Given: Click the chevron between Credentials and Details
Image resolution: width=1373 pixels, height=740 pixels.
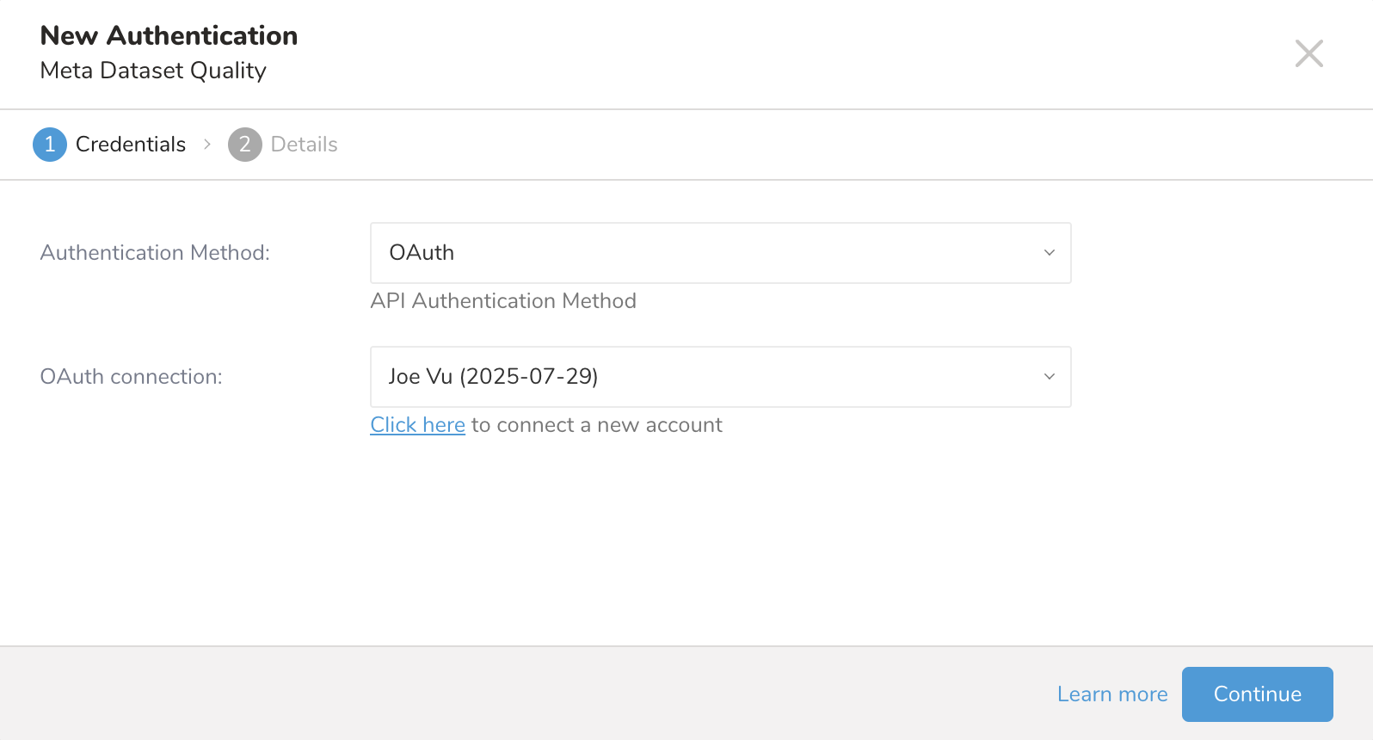Looking at the screenshot, I should pyautogui.click(x=207, y=145).
